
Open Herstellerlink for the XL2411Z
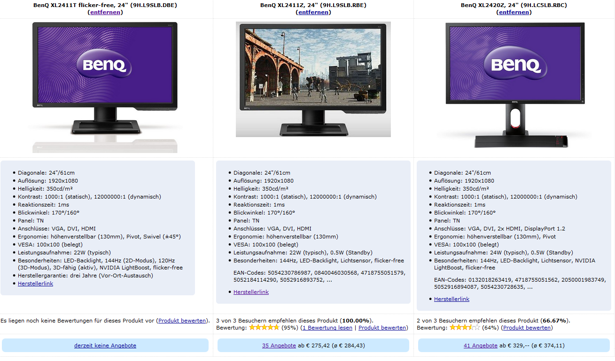[x=251, y=292]
